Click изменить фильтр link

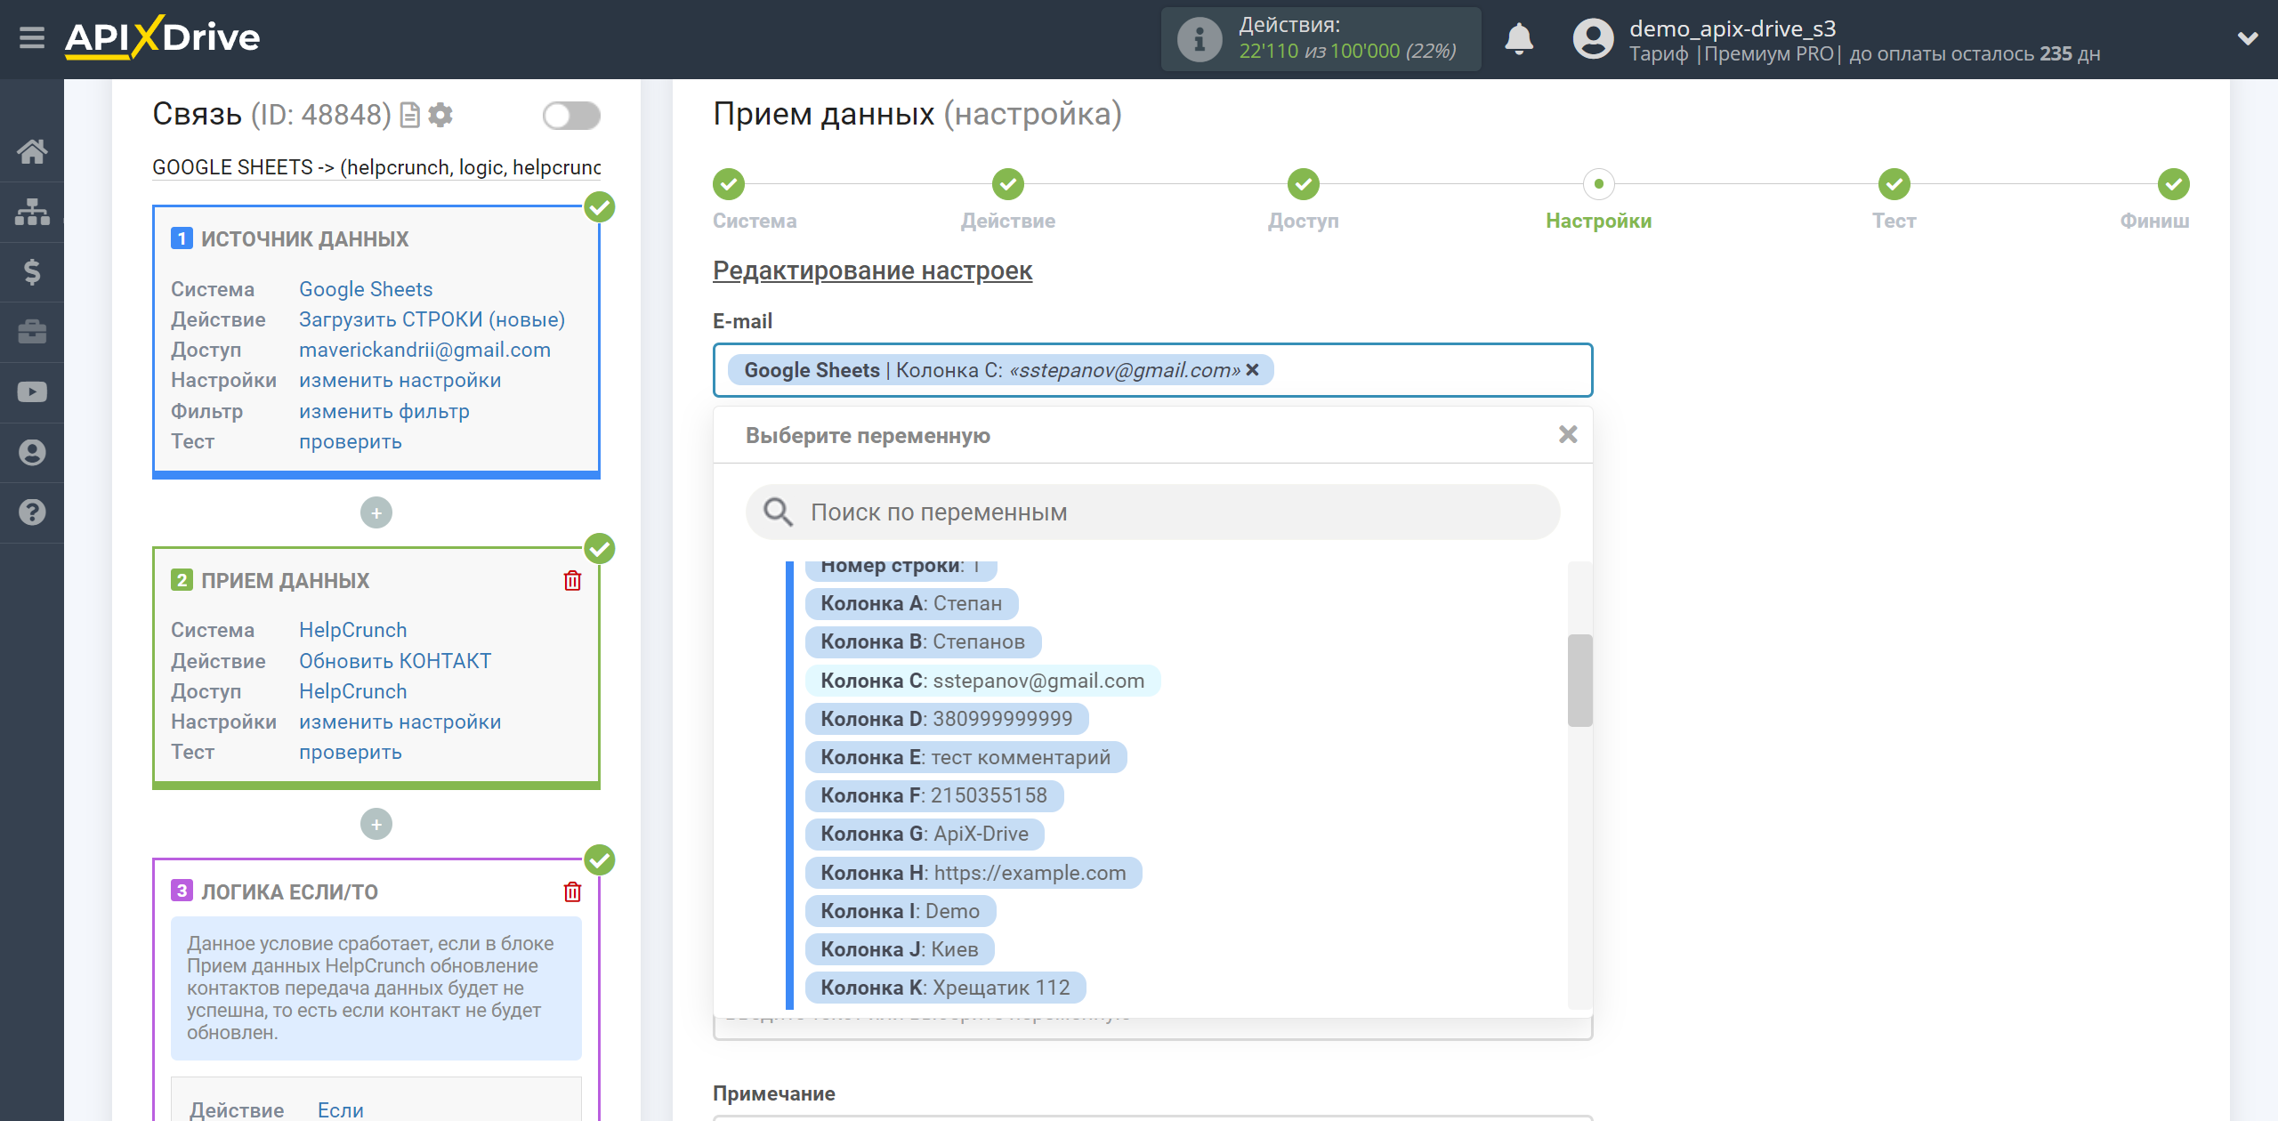click(x=384, y=411)
